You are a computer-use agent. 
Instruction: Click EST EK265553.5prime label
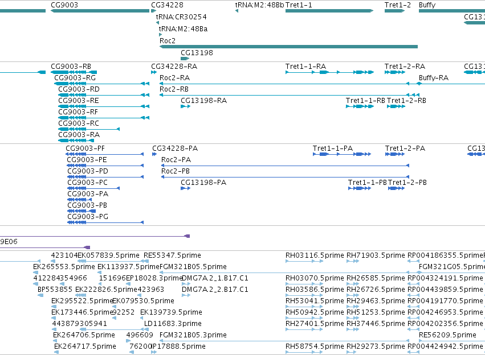click(x=64, y=267)
